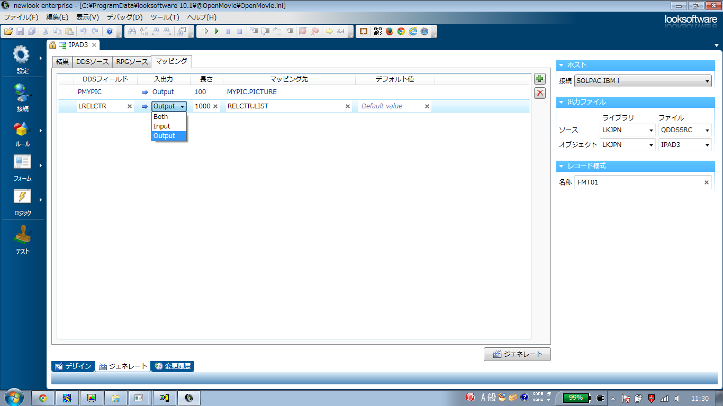Screen dimensions: 723x406
Task: Open in Chrome via toolbar icon
Action: tap(401, 31)
